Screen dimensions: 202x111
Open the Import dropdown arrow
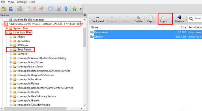(170, 19)
